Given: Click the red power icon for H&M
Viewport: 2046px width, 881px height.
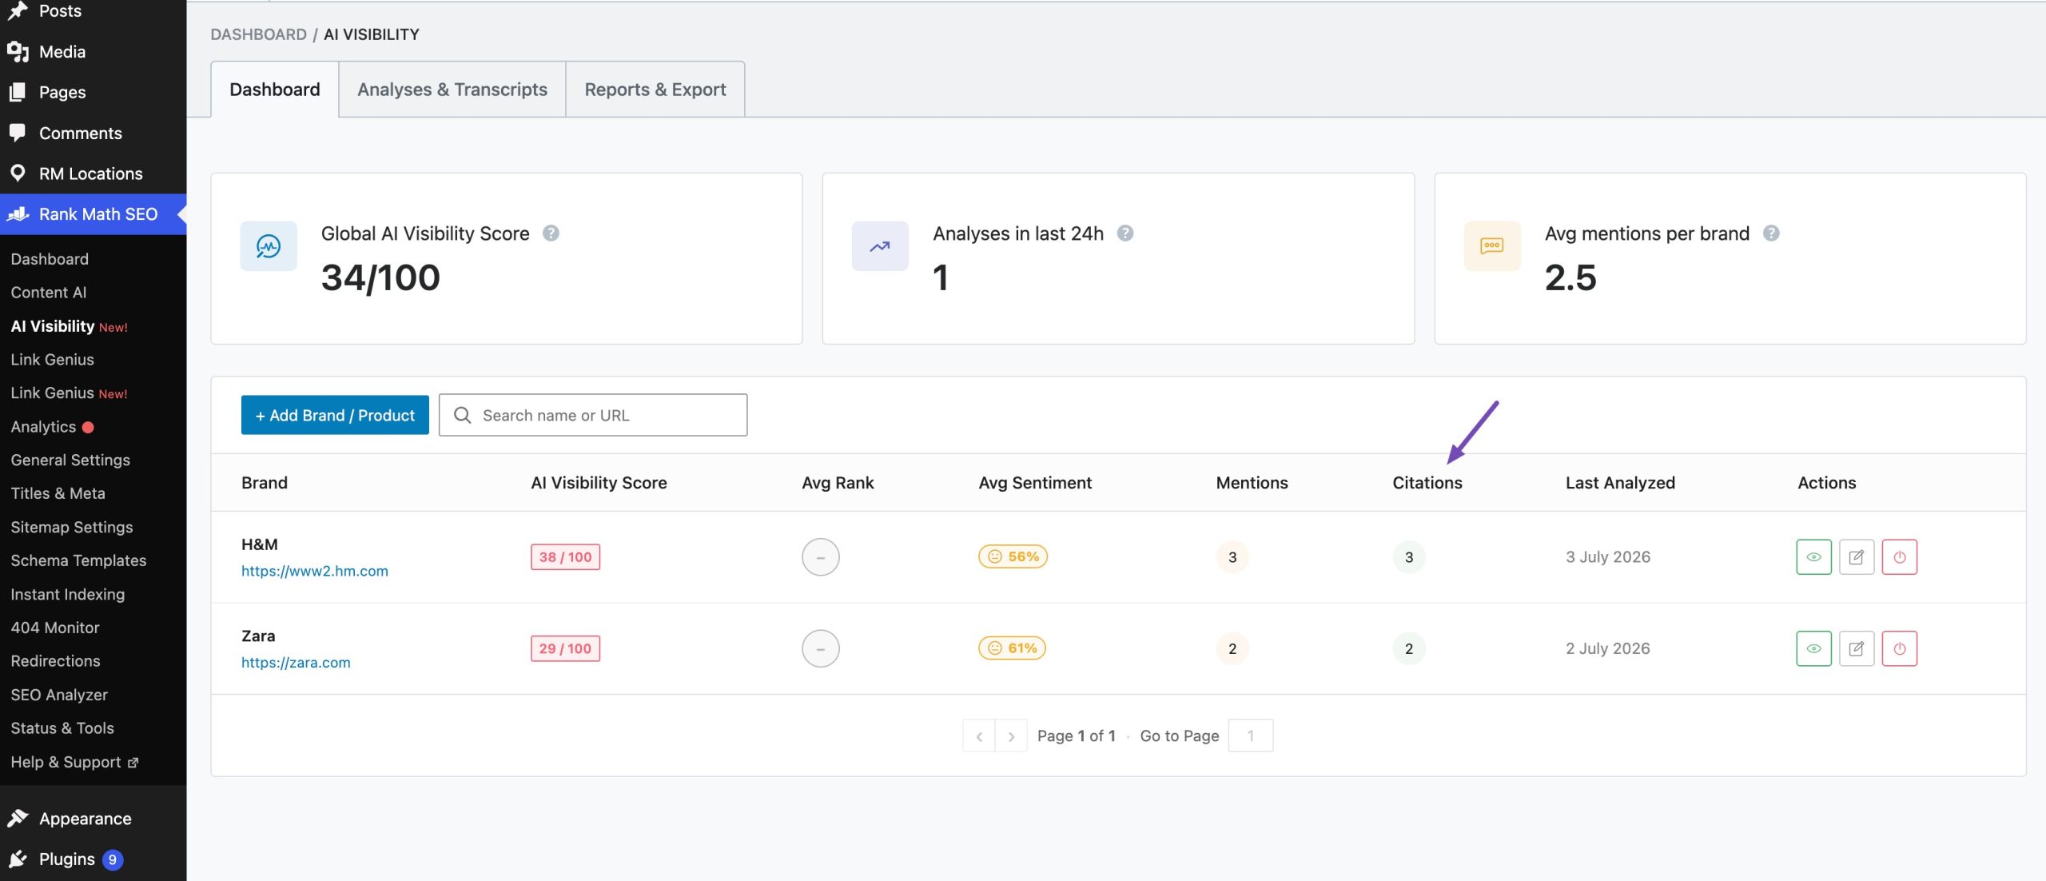Looking at the screenshot, I should 1900,557.
